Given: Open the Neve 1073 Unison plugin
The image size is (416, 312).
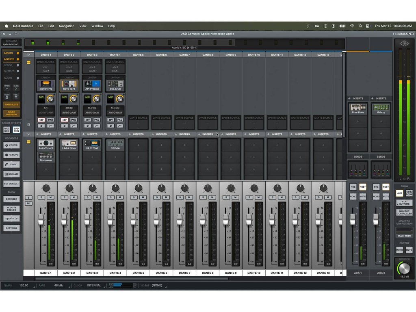Looking at the screenshot, I should (x=69, y=85).
